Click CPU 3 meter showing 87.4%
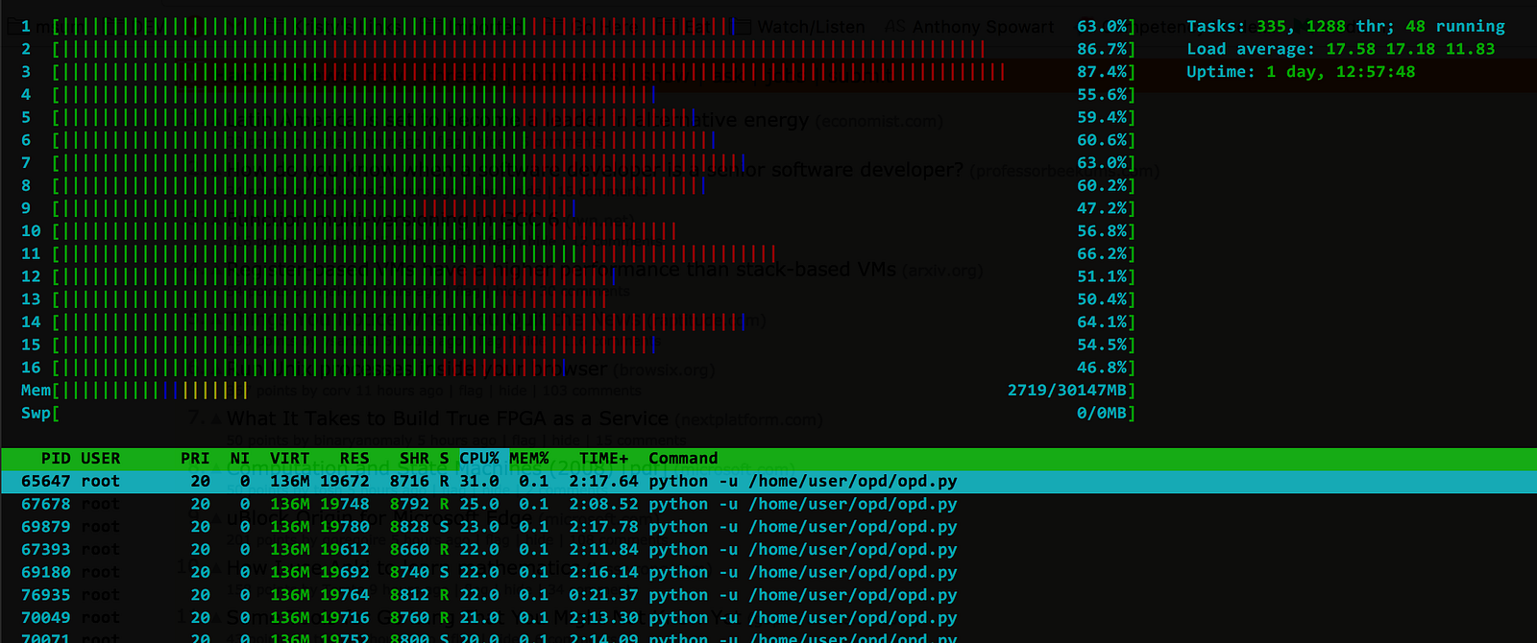This screenshot has width=1537, height=643. 578,72
